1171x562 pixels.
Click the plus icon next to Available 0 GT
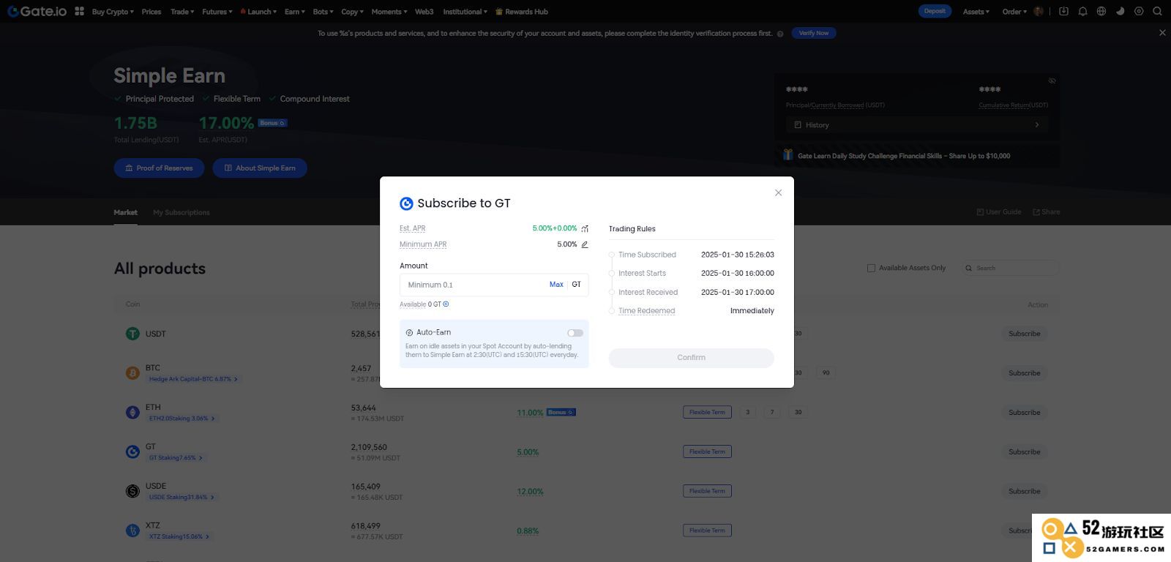click(446, 304)
